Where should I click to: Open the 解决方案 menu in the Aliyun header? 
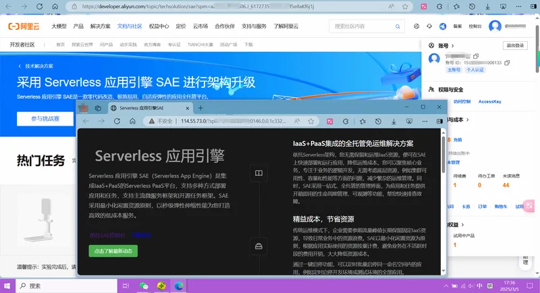pyautogui.click(x=100, y=26)
